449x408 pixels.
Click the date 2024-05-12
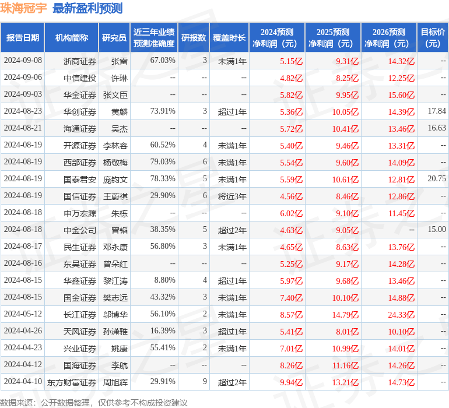[x=23, y=314]
